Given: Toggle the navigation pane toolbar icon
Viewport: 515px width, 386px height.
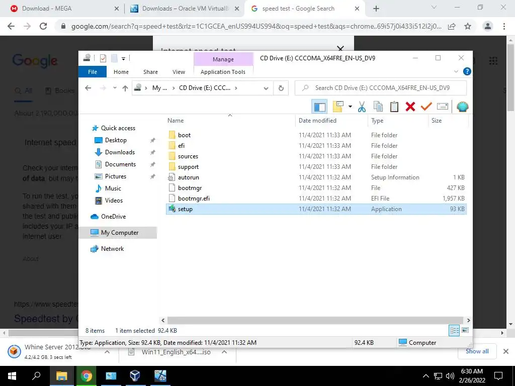Looking at the screenshot, I should tap(319, 107).
